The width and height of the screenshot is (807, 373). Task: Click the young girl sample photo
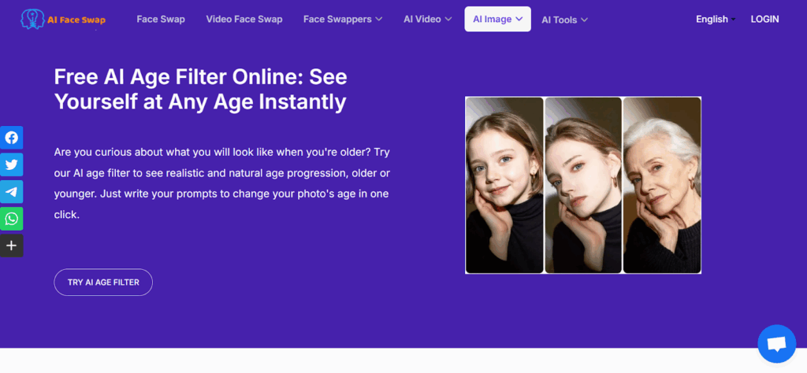pyautogui.click(x=504, y=185)
